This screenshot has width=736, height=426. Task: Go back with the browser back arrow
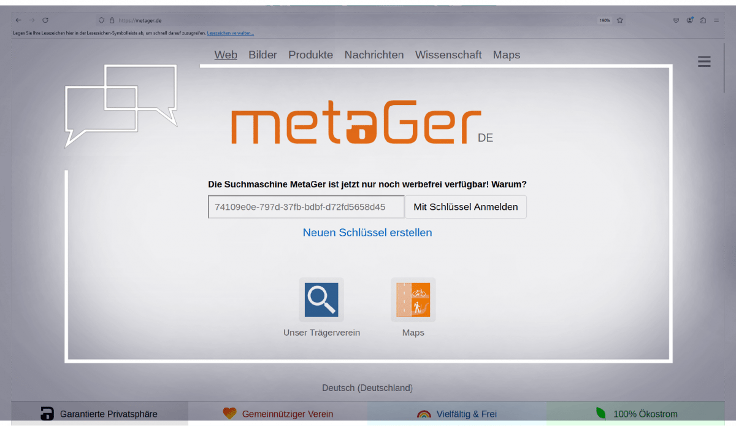pyautogui.click(x=18, y=20)
